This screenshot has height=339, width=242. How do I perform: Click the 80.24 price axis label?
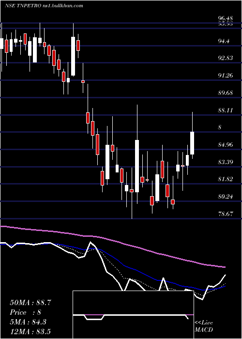point(226,197)
